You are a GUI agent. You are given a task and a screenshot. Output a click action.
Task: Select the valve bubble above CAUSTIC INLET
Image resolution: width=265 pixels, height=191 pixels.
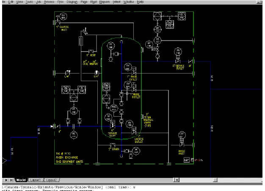63,16
